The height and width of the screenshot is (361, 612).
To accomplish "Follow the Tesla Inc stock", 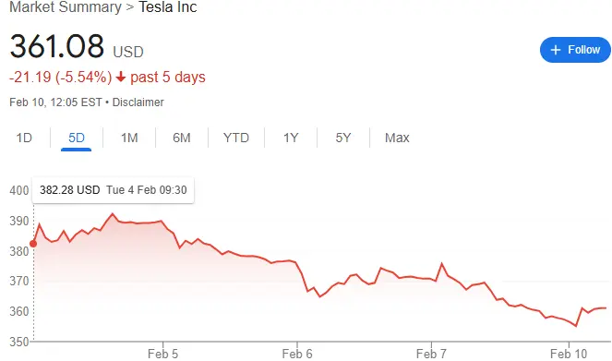I will [x=575, y=50].
